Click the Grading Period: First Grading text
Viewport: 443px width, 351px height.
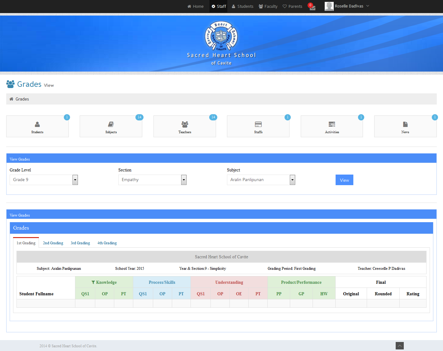click(x=292, y=268)
